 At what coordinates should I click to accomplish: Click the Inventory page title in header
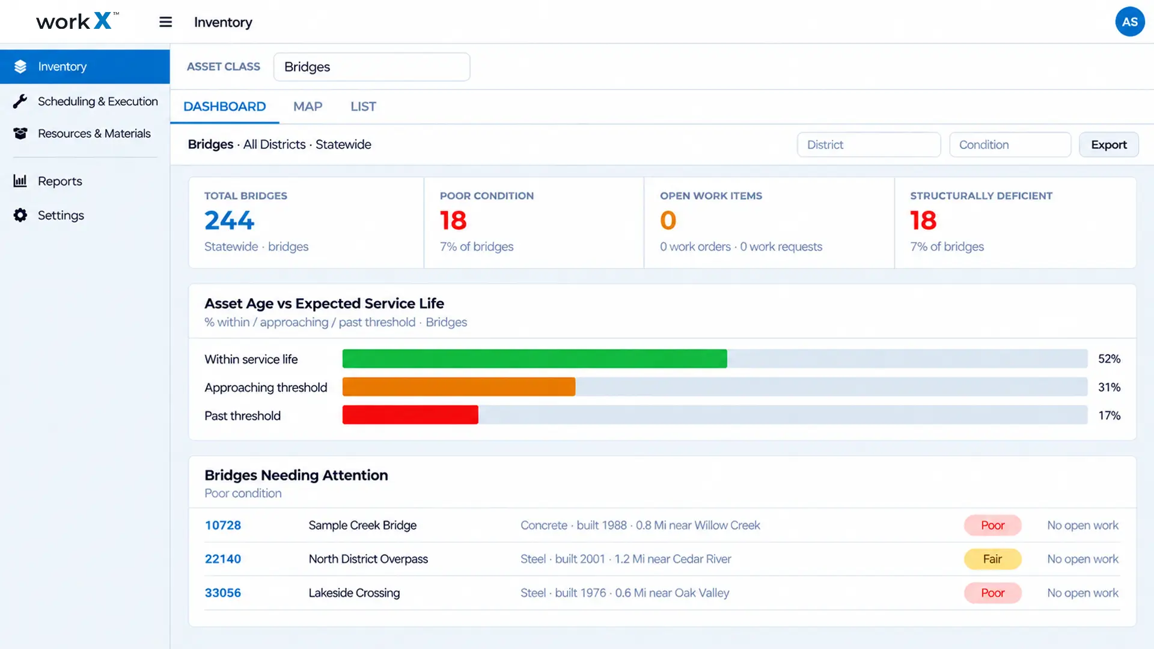tap(223, 22)
